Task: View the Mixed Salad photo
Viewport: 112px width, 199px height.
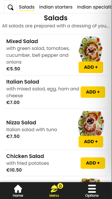Action: click(91, 49)
